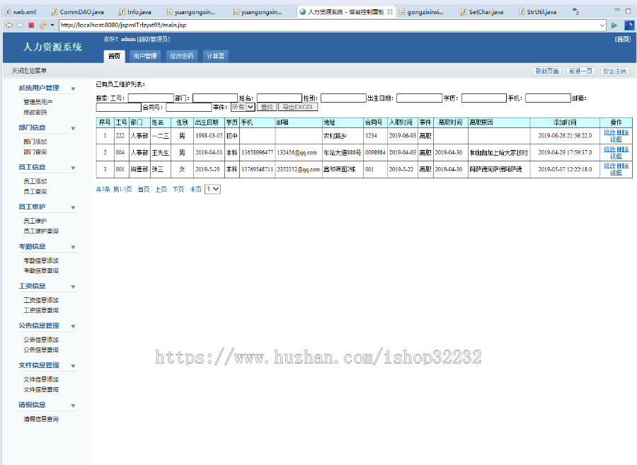Image resolution: width=637 pixels, height=465 pixels.
Task: Switch to the 用户管理 tab
Action: point(144,56)
